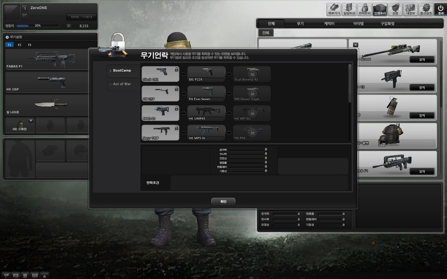This screenshot has height=279, width=447.
Task: Open the 캐릭터 inventory tab
Action: coord(329,24)
